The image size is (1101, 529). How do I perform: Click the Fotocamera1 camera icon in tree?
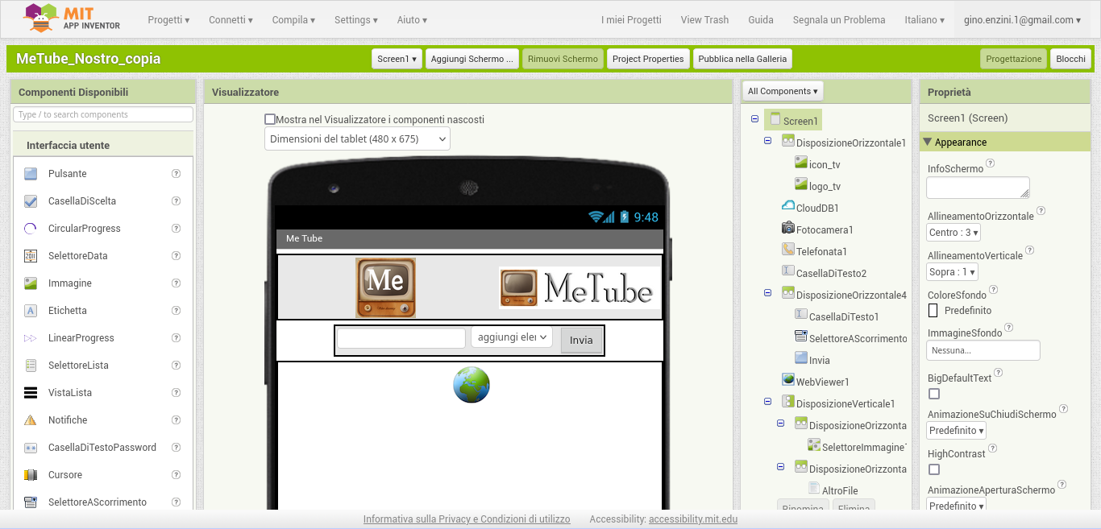tap(787, 229)
